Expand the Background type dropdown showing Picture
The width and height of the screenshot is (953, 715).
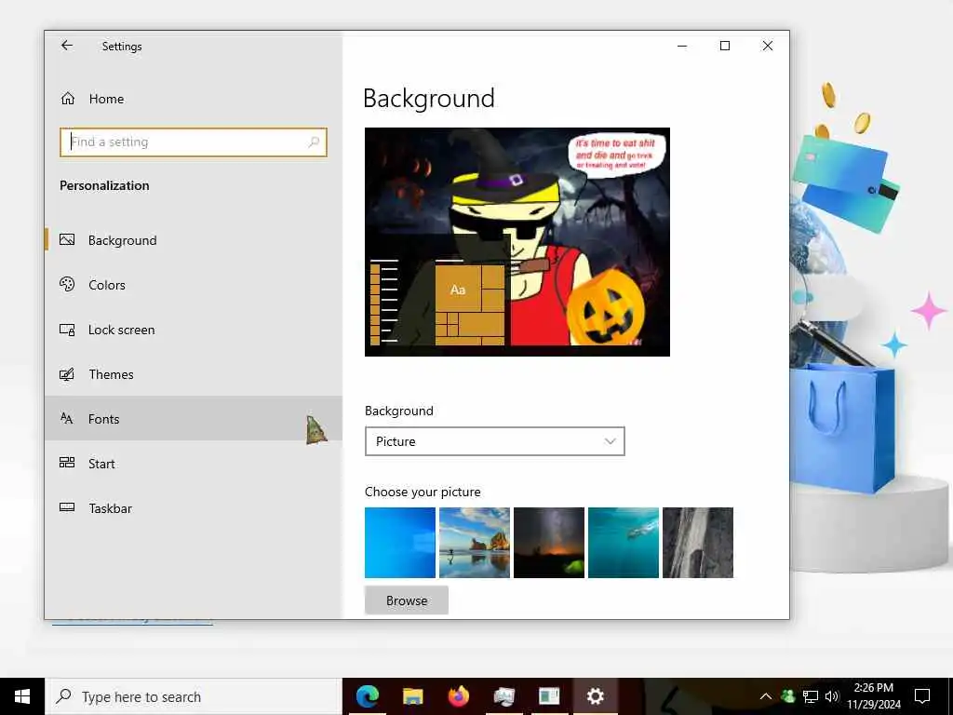pos(495,441)
